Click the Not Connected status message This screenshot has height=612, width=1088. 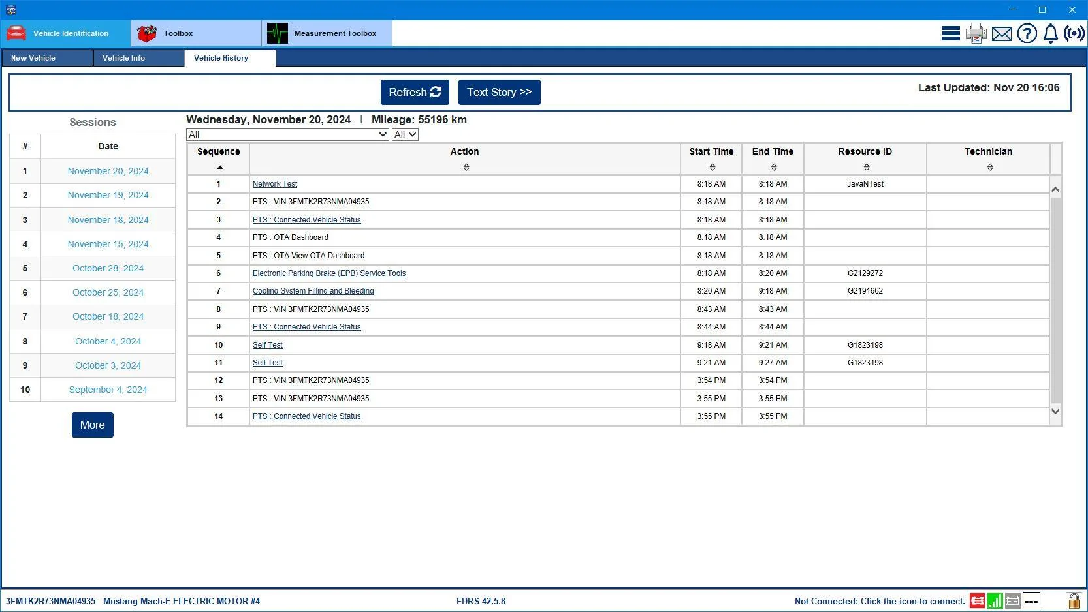point(880,601)
